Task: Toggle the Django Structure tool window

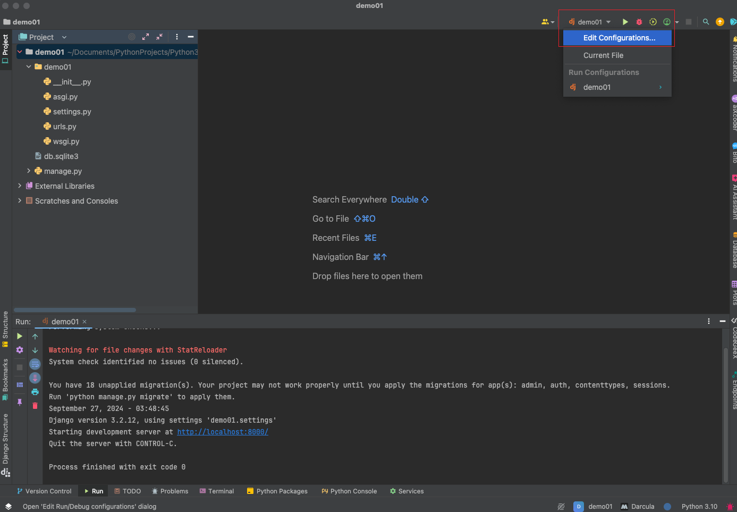Action: (x=5, y=444)
